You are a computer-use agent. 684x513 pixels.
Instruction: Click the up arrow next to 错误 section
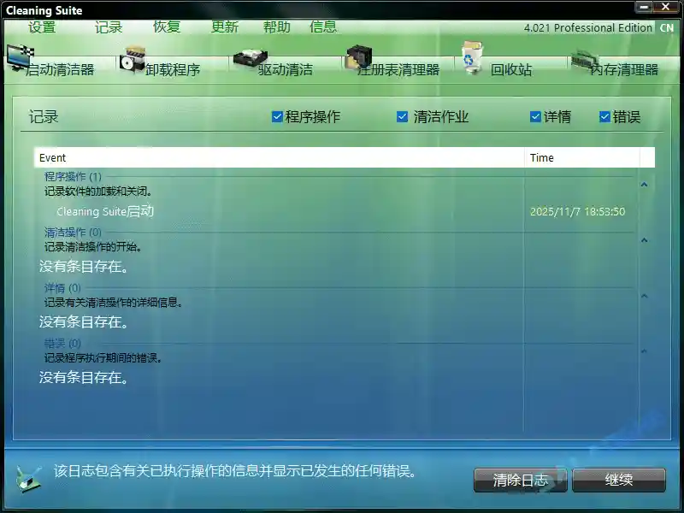(644, 351)
